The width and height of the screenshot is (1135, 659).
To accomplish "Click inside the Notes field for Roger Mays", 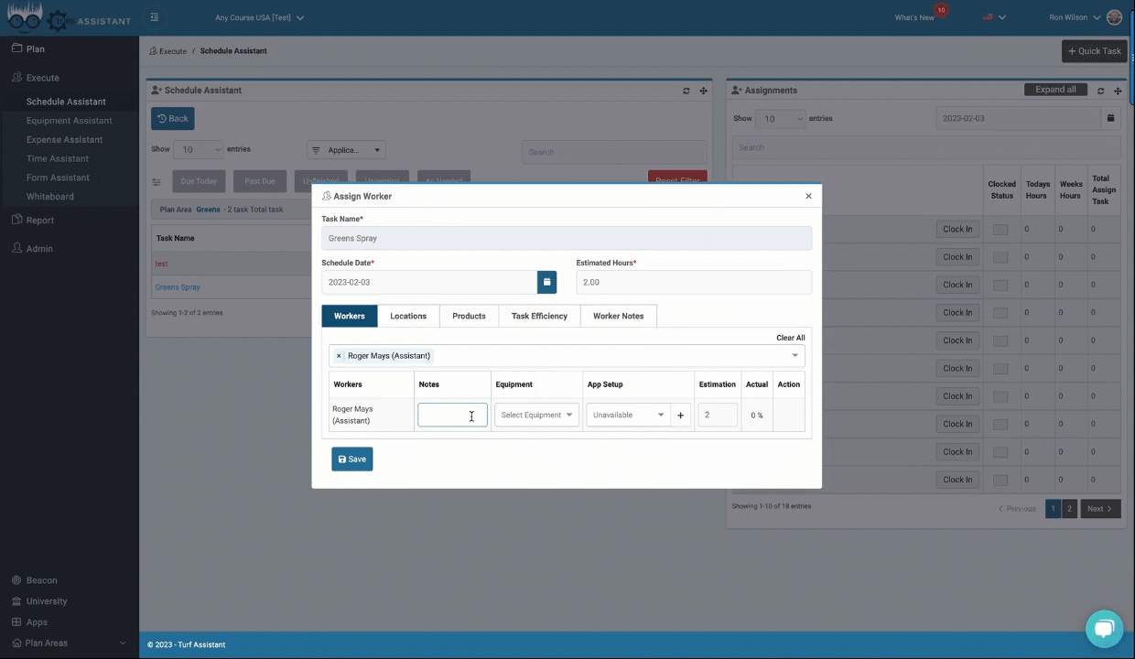I will point(452,415).
